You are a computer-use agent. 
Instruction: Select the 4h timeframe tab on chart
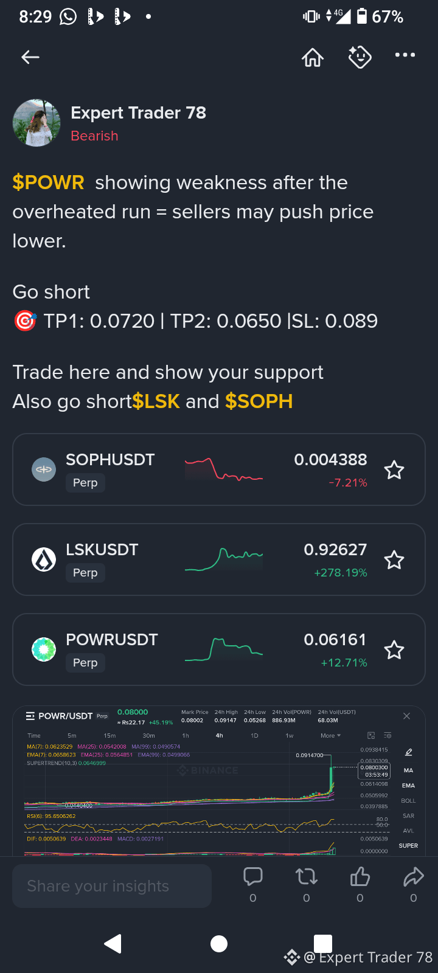tap(219, 736)
